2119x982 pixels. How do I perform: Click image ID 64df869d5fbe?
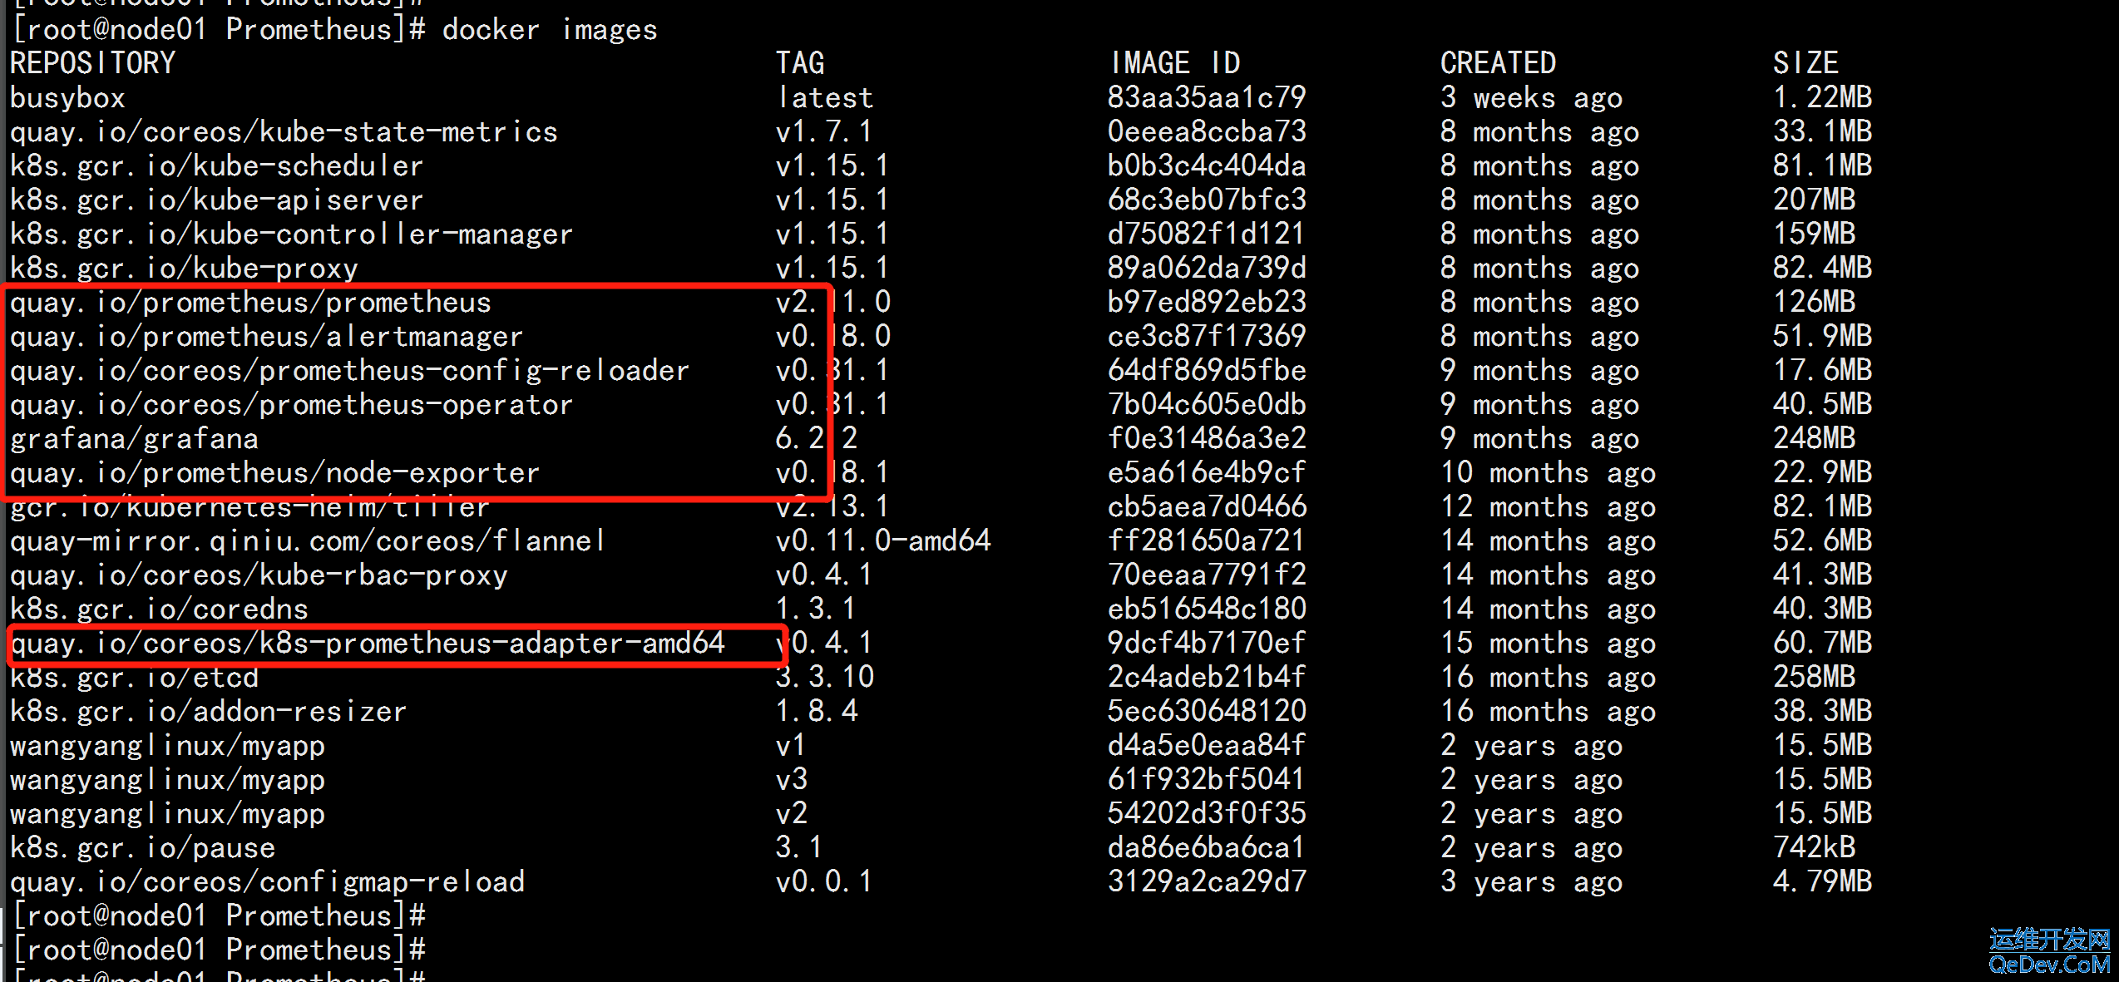point(1207,370)
